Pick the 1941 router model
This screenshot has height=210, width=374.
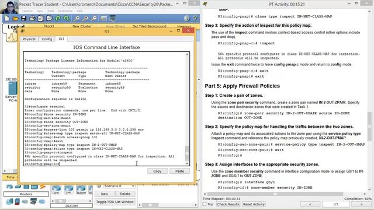pyautogui.click(x=69, y=190)
